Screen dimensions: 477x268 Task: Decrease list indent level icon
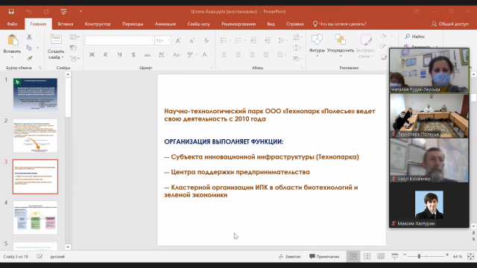tap(253, 40)
